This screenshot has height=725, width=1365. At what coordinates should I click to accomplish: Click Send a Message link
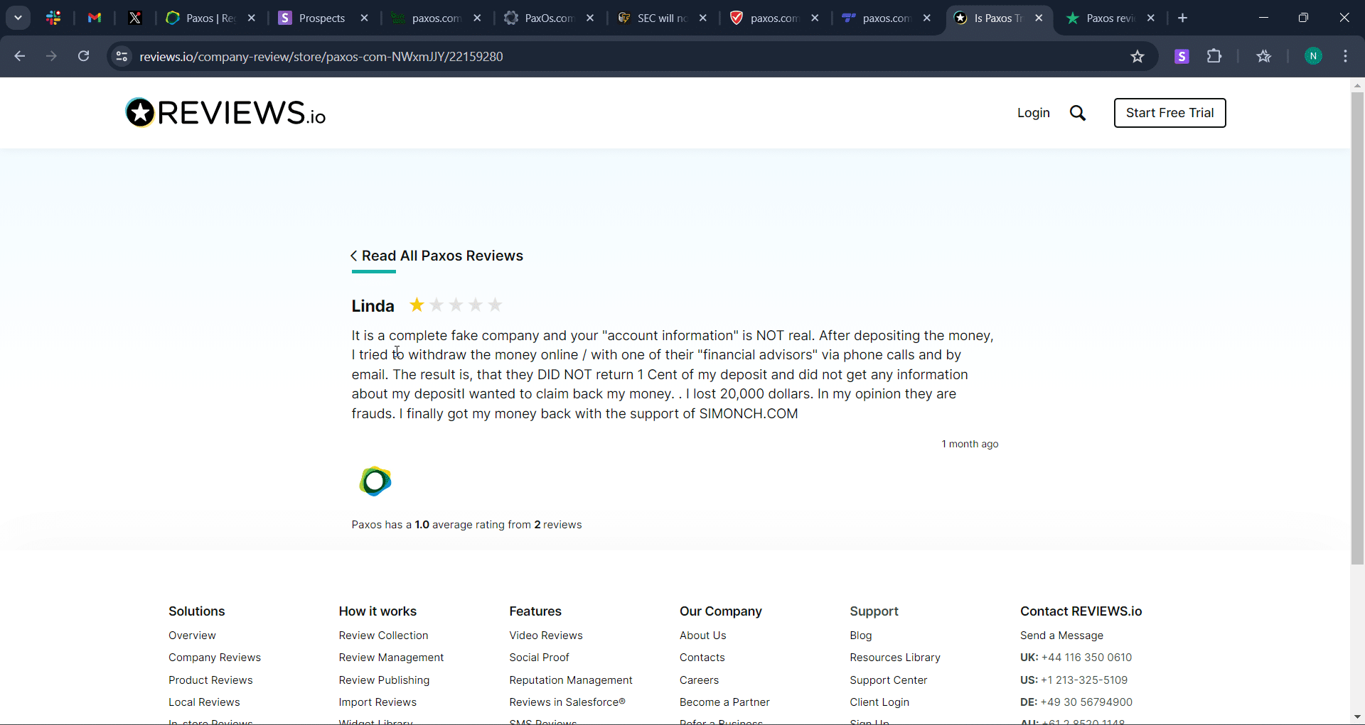pyautogui.click(x=1061, y=636)
